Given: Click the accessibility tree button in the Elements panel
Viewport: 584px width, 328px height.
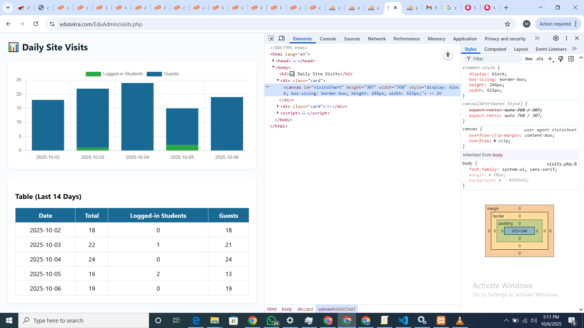Looking at the screenshot, I should 448,55.
